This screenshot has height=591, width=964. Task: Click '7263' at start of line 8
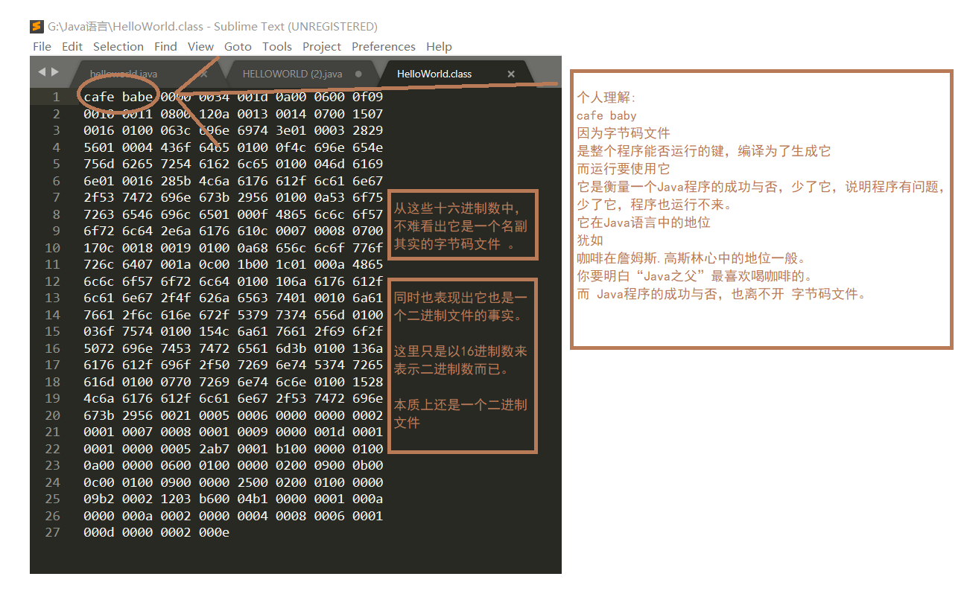click(x=99, y=214)
